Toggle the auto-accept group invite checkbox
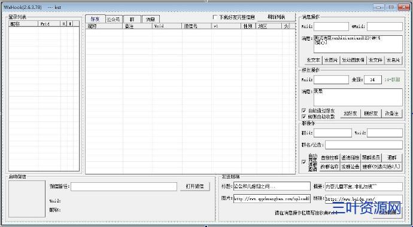Viewport: 413px width, 227px height. (x=304, y=162)
